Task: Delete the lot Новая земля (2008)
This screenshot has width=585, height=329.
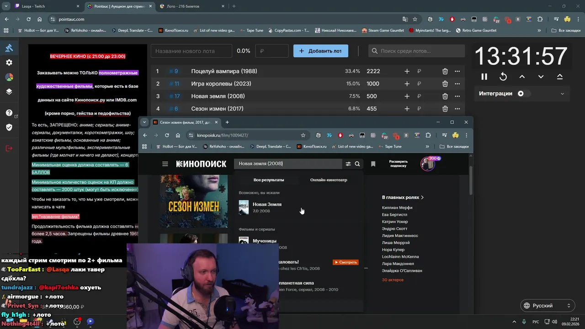Action: point(445,96)
